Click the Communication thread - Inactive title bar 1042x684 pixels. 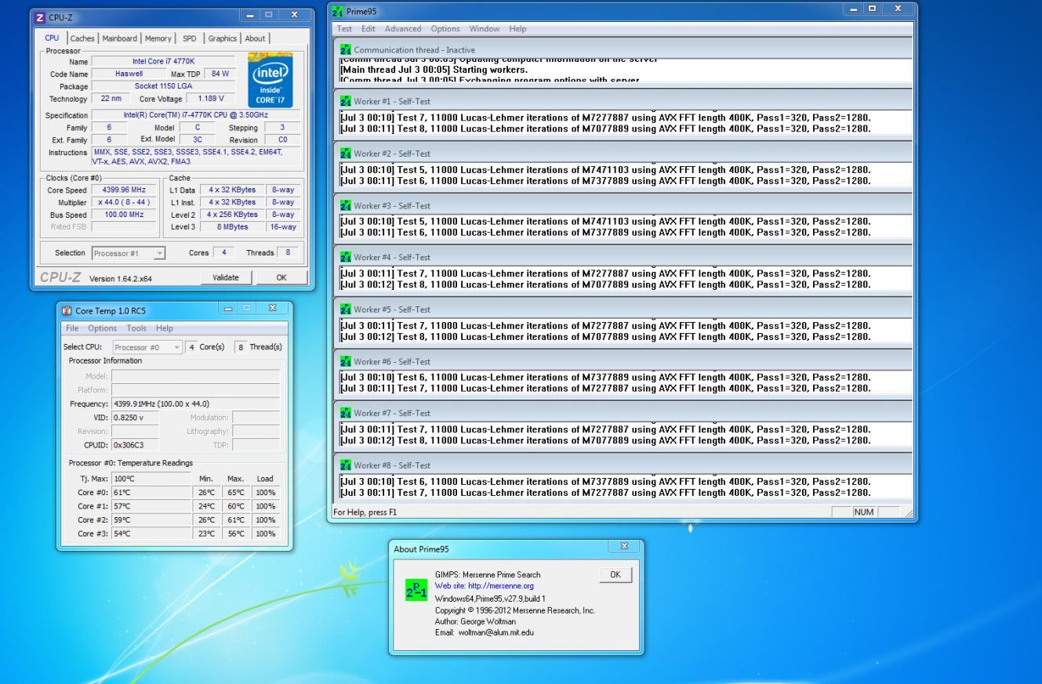tap(624, 49)
